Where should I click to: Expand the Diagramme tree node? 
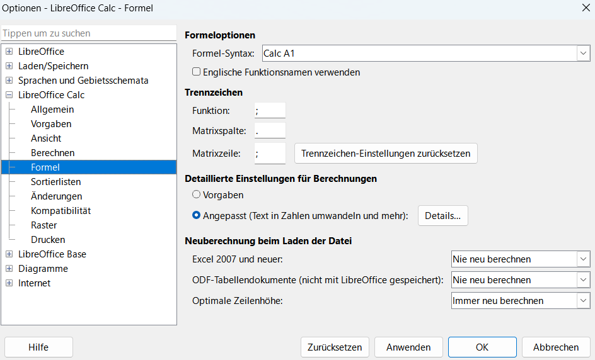pos(9,268)
